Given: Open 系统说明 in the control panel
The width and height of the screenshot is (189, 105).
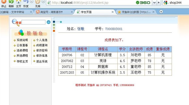Looking at the screenshot, I should [x=22, y=40].
